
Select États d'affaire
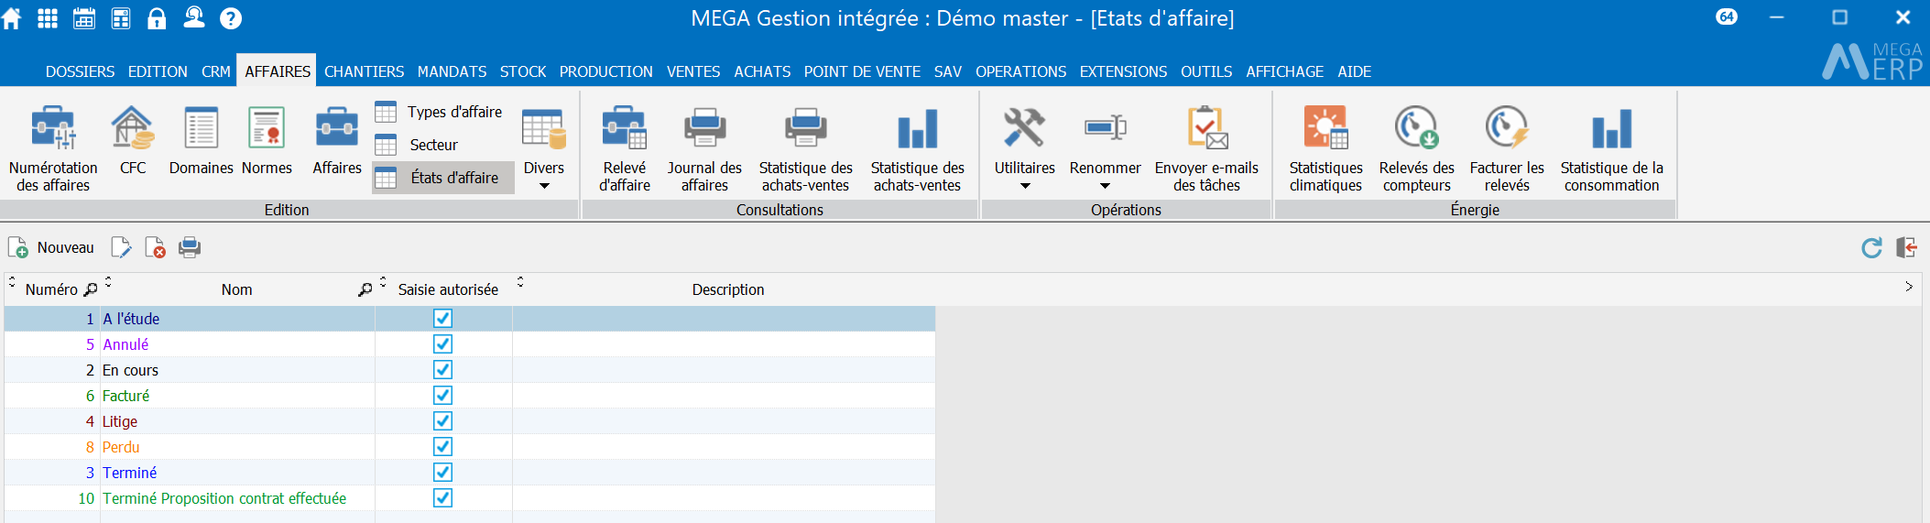point(443,178)
